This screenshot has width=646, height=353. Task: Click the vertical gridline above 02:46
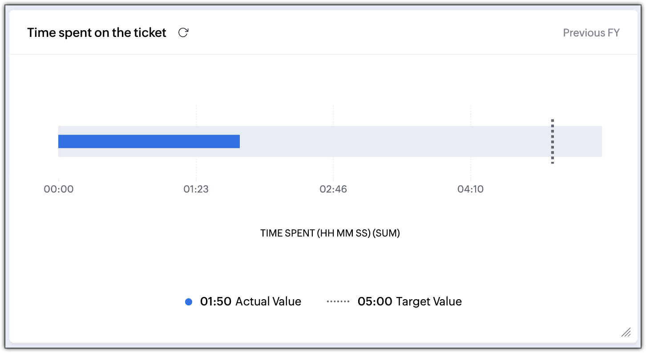(x=333, y=116)
